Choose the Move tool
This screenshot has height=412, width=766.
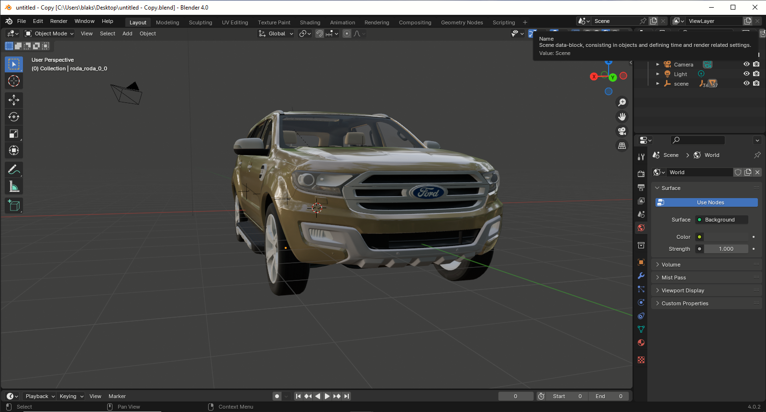pos(14,100)
